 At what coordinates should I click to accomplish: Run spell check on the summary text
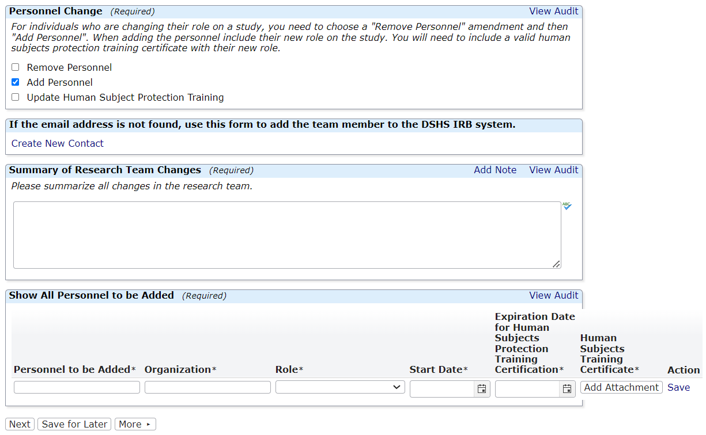coord(567,206)
